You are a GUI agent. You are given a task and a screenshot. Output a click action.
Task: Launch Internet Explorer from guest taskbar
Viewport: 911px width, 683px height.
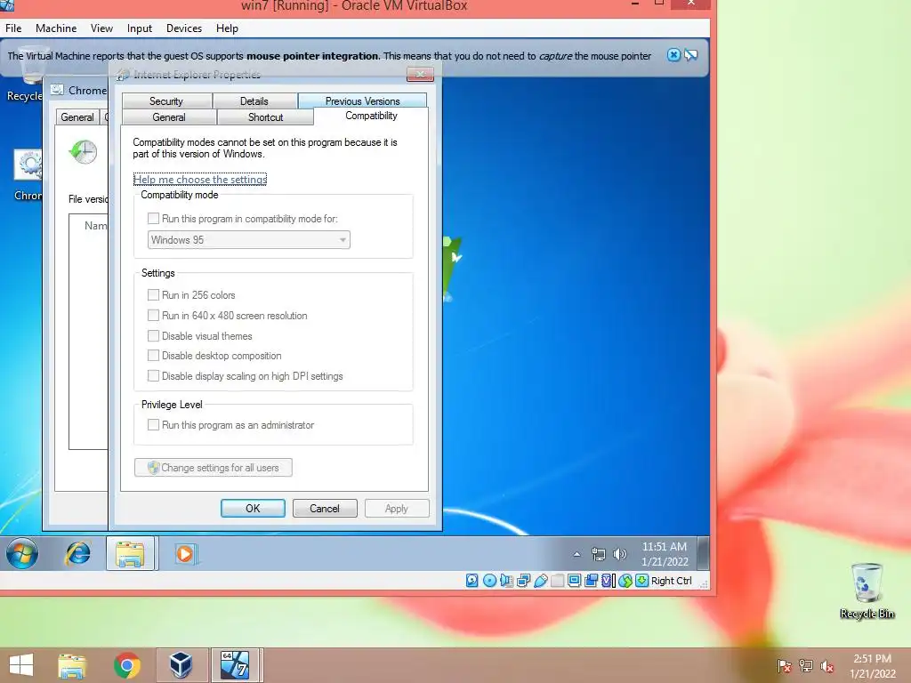pos(78,553)
